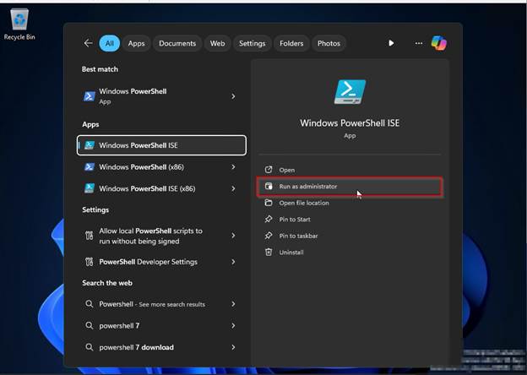Screen dimensions: 527x375
Task: Select the All filter tab
Action: tap(109, 43)
